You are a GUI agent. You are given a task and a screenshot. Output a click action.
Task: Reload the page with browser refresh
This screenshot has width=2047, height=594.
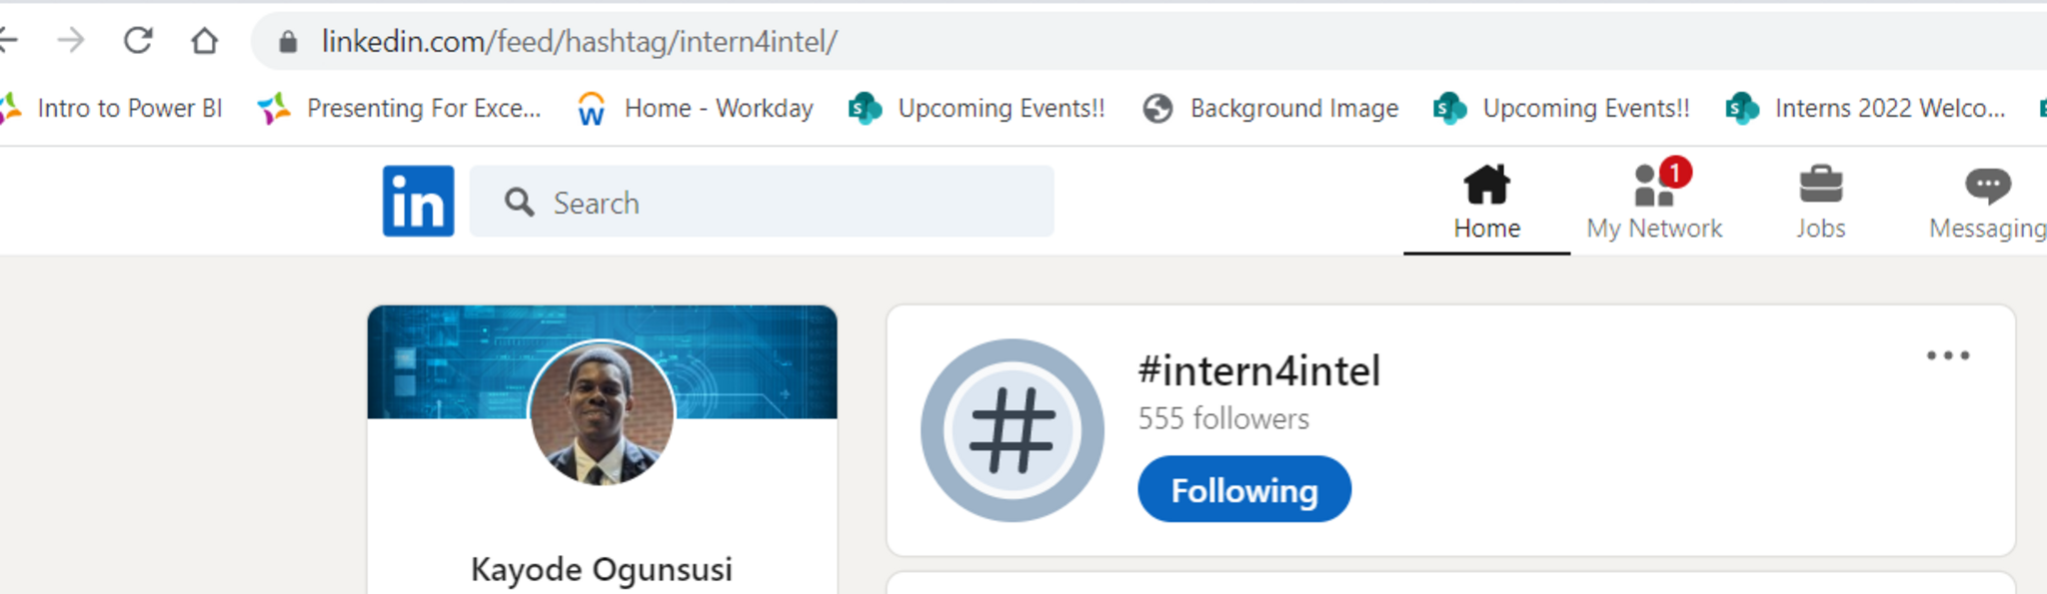pos(138,41)
